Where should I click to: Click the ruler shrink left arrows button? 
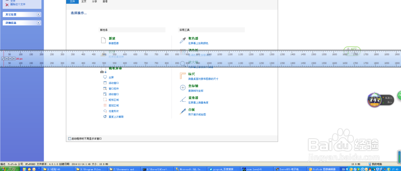[7, 59]
